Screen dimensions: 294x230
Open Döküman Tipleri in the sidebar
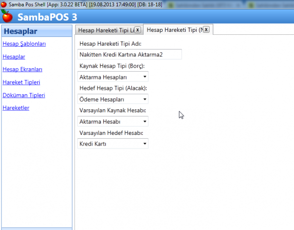[24, 95]
